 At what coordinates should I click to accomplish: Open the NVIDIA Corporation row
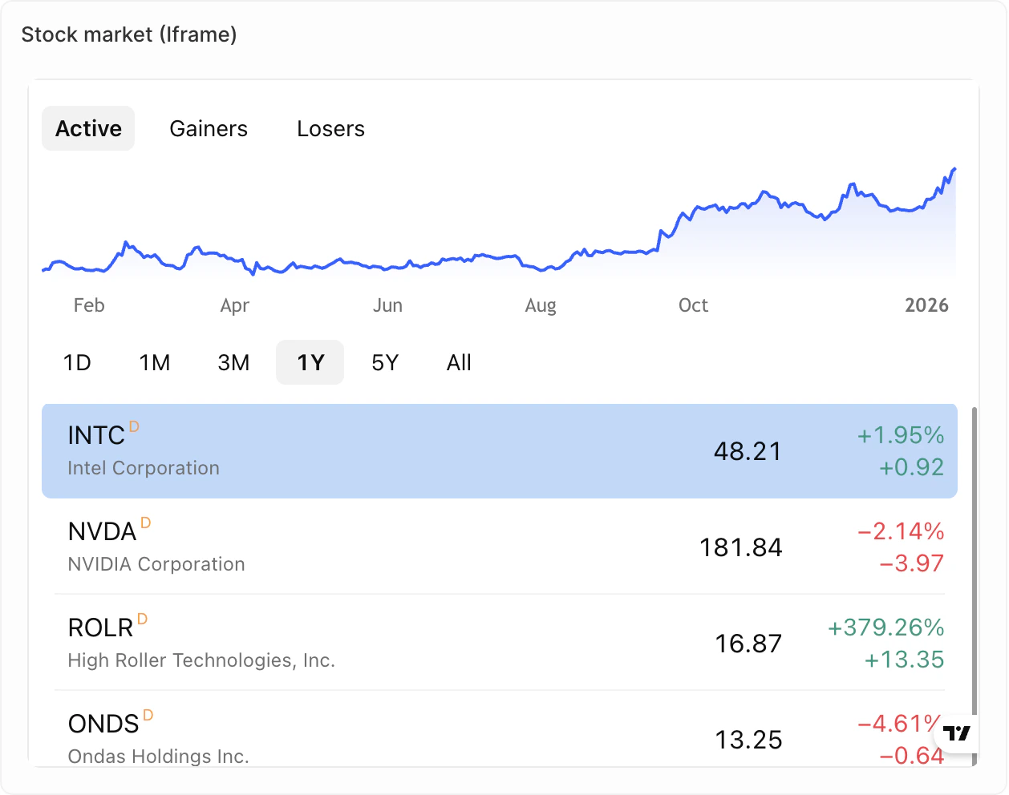coord(500,547)
